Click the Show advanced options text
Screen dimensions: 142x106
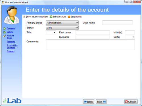(37, 17)
